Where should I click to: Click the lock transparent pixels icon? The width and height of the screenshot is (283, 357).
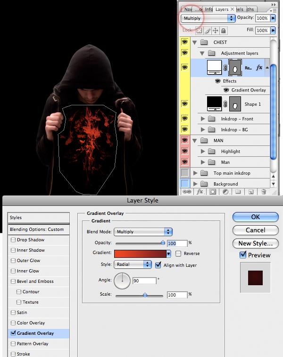point(199,30)
